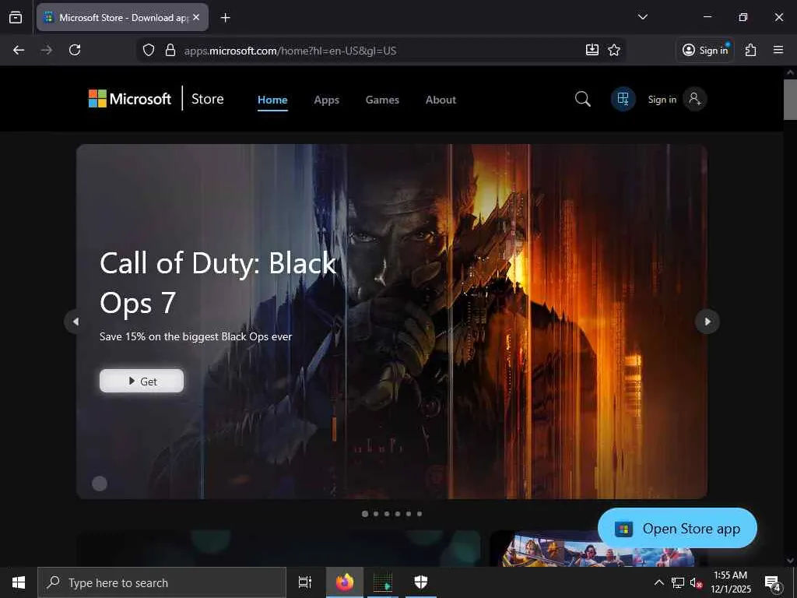Screen dimensions: 797x598
Task: Open the Games section
Action: (382, 100)
